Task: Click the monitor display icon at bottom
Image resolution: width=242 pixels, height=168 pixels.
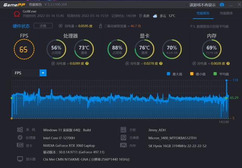Action: [20, 159]
